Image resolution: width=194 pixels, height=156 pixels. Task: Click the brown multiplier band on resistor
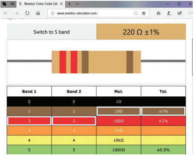[85, 62]
